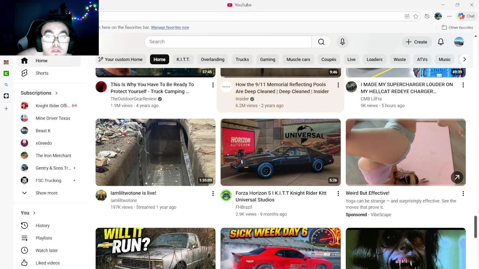Open History clock icon in sidebar
This screenshot has height=269, width=479.
pos(24,226)
